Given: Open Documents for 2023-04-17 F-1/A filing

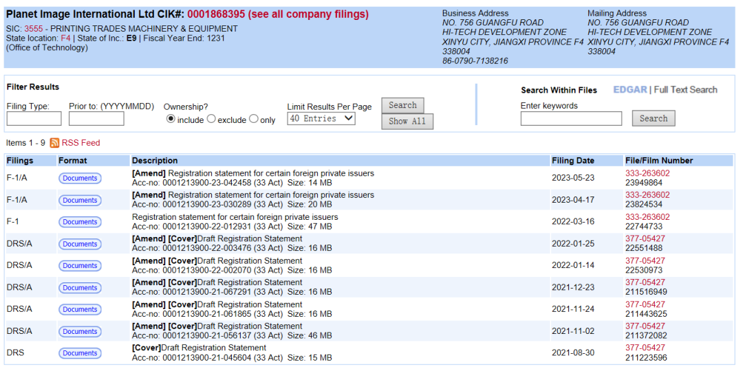Looking at the screenshot, I should [80, 200].
